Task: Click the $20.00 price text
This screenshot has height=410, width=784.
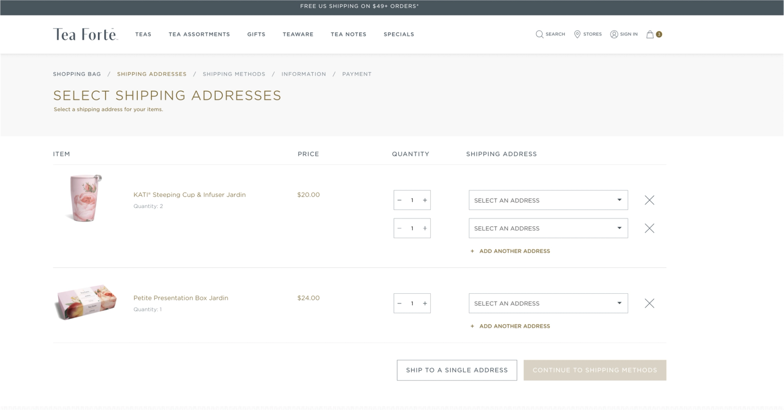Action: (309, 195)
